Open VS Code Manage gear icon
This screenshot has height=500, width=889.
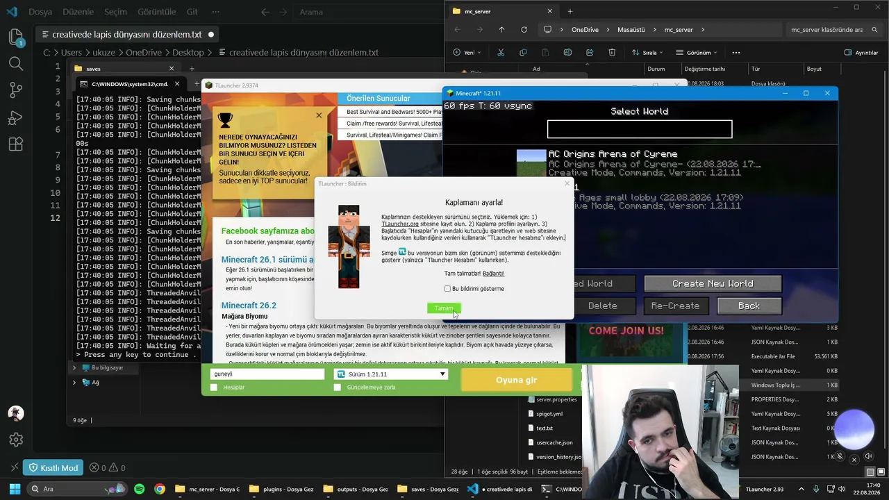click(x=15, y=440)
